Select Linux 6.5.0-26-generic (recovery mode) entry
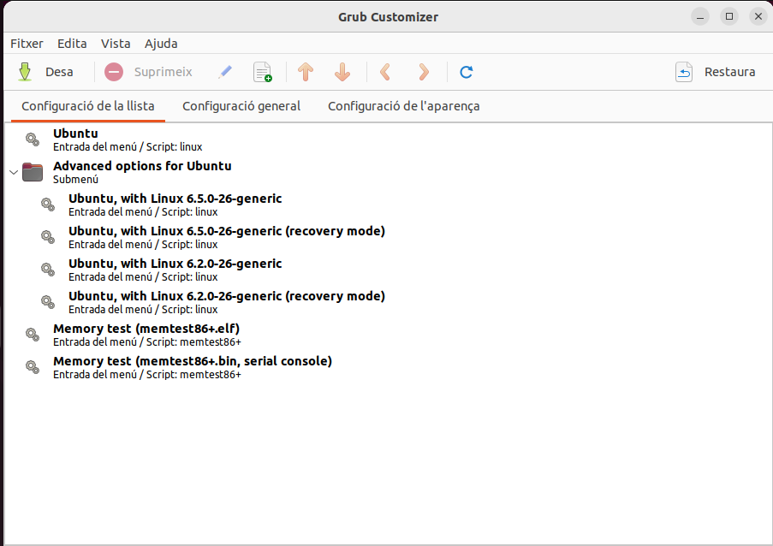 pos(389,237)
